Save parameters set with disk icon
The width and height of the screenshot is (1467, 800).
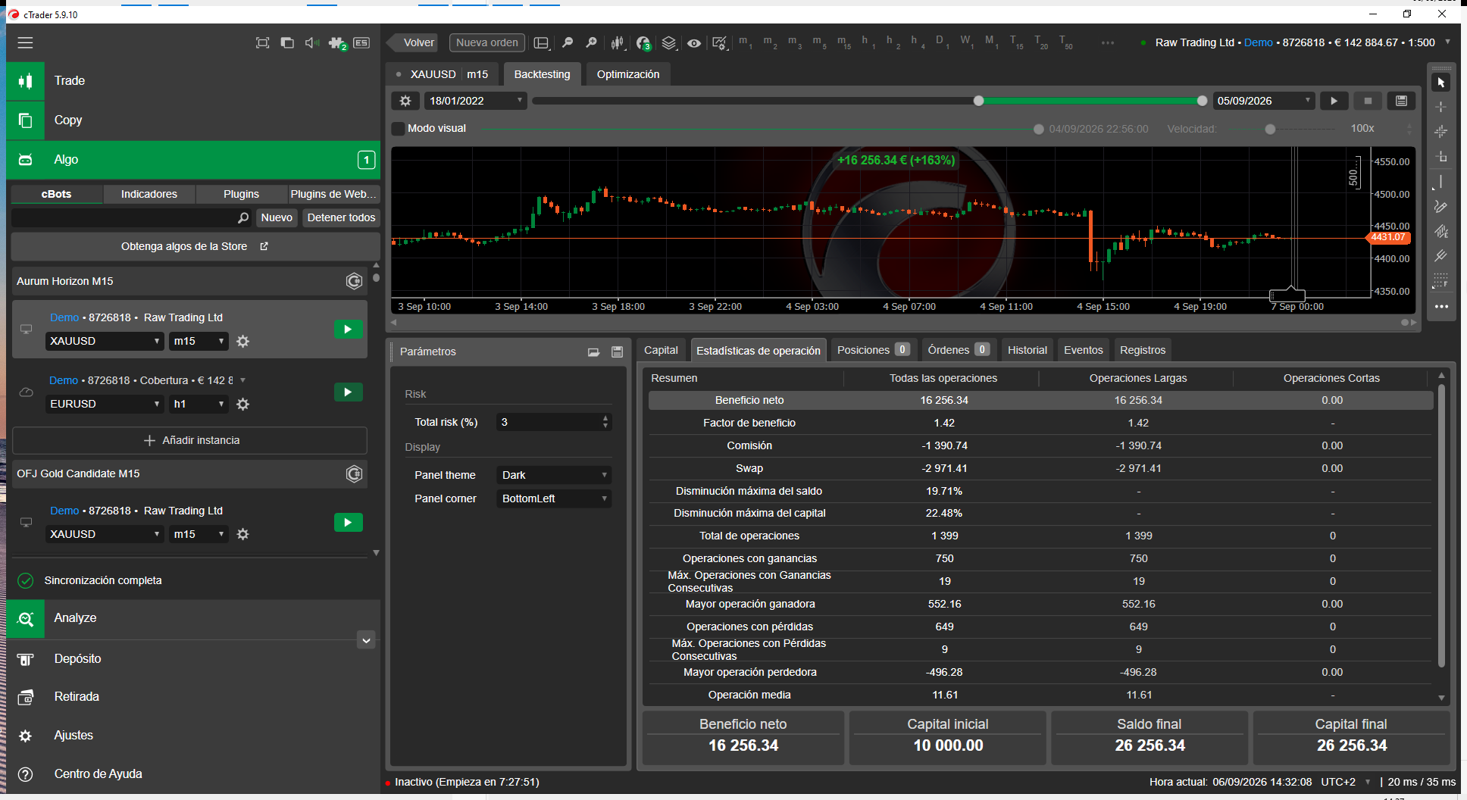pyautogui.click(x=618, y=352)
